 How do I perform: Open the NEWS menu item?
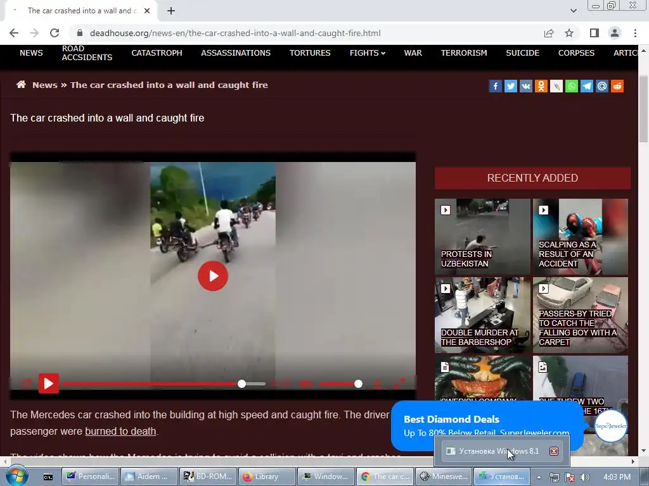click(x=31, y=53)
